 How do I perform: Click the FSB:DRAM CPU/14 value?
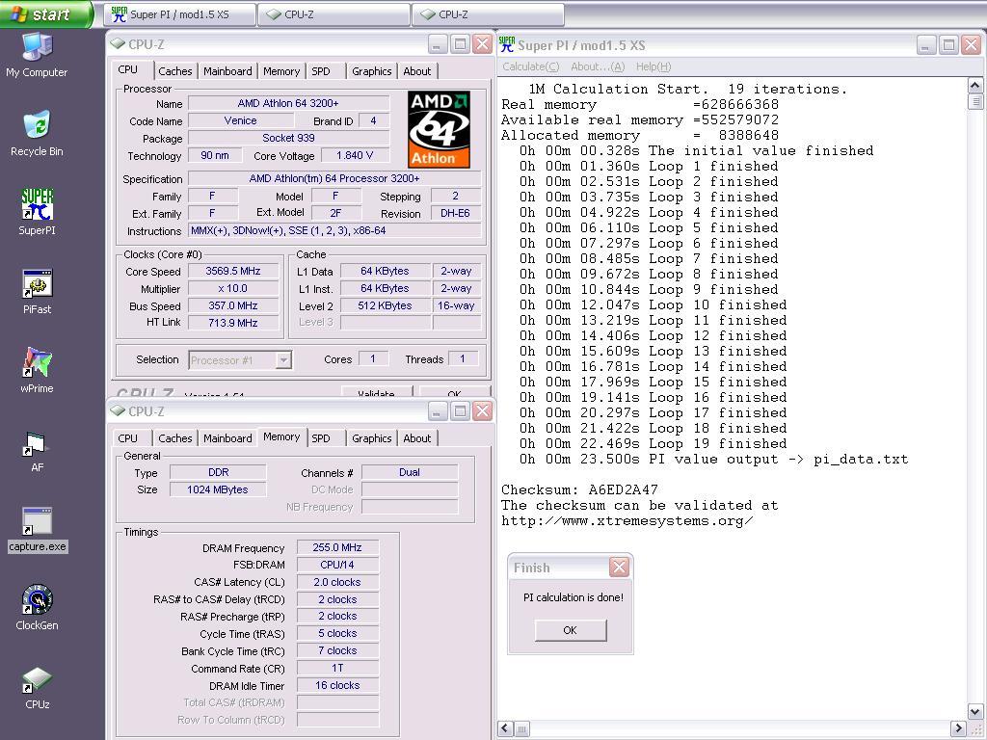pos(337,565)
